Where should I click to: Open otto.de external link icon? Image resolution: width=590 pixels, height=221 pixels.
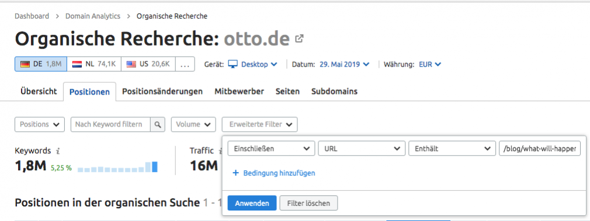(299, 38)
